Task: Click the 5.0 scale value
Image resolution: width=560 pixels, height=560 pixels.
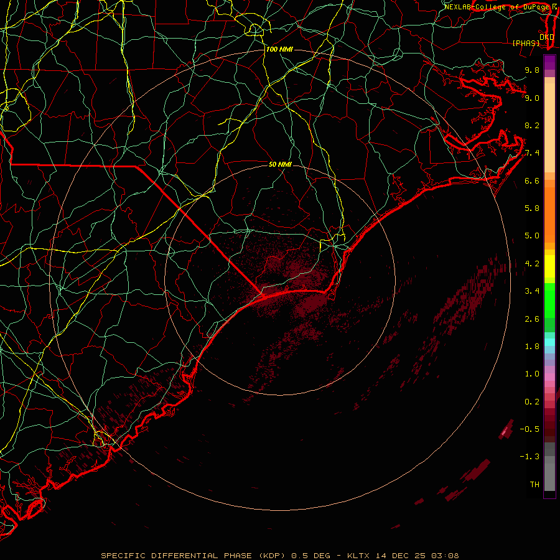Action: pos(532,236)
